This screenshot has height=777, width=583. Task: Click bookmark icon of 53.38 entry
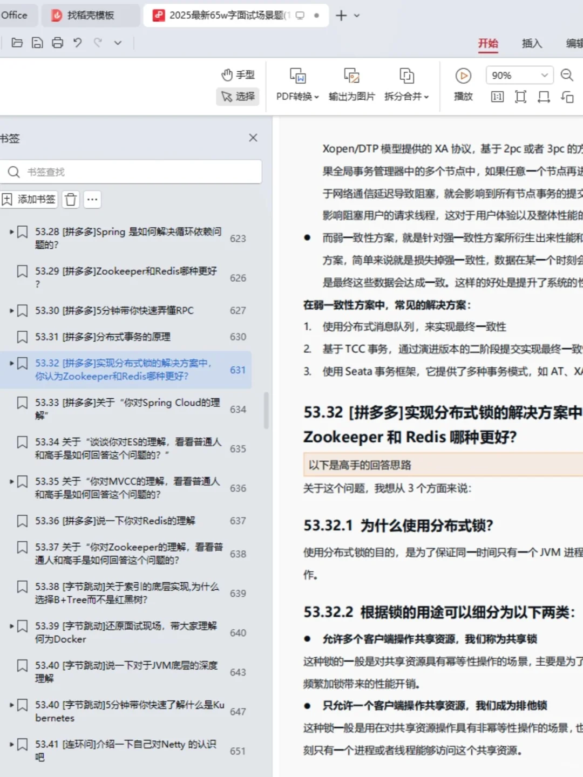[x=22, y=587]
